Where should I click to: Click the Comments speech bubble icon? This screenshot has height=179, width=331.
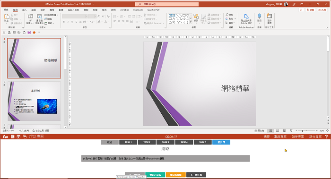[301, 10]
